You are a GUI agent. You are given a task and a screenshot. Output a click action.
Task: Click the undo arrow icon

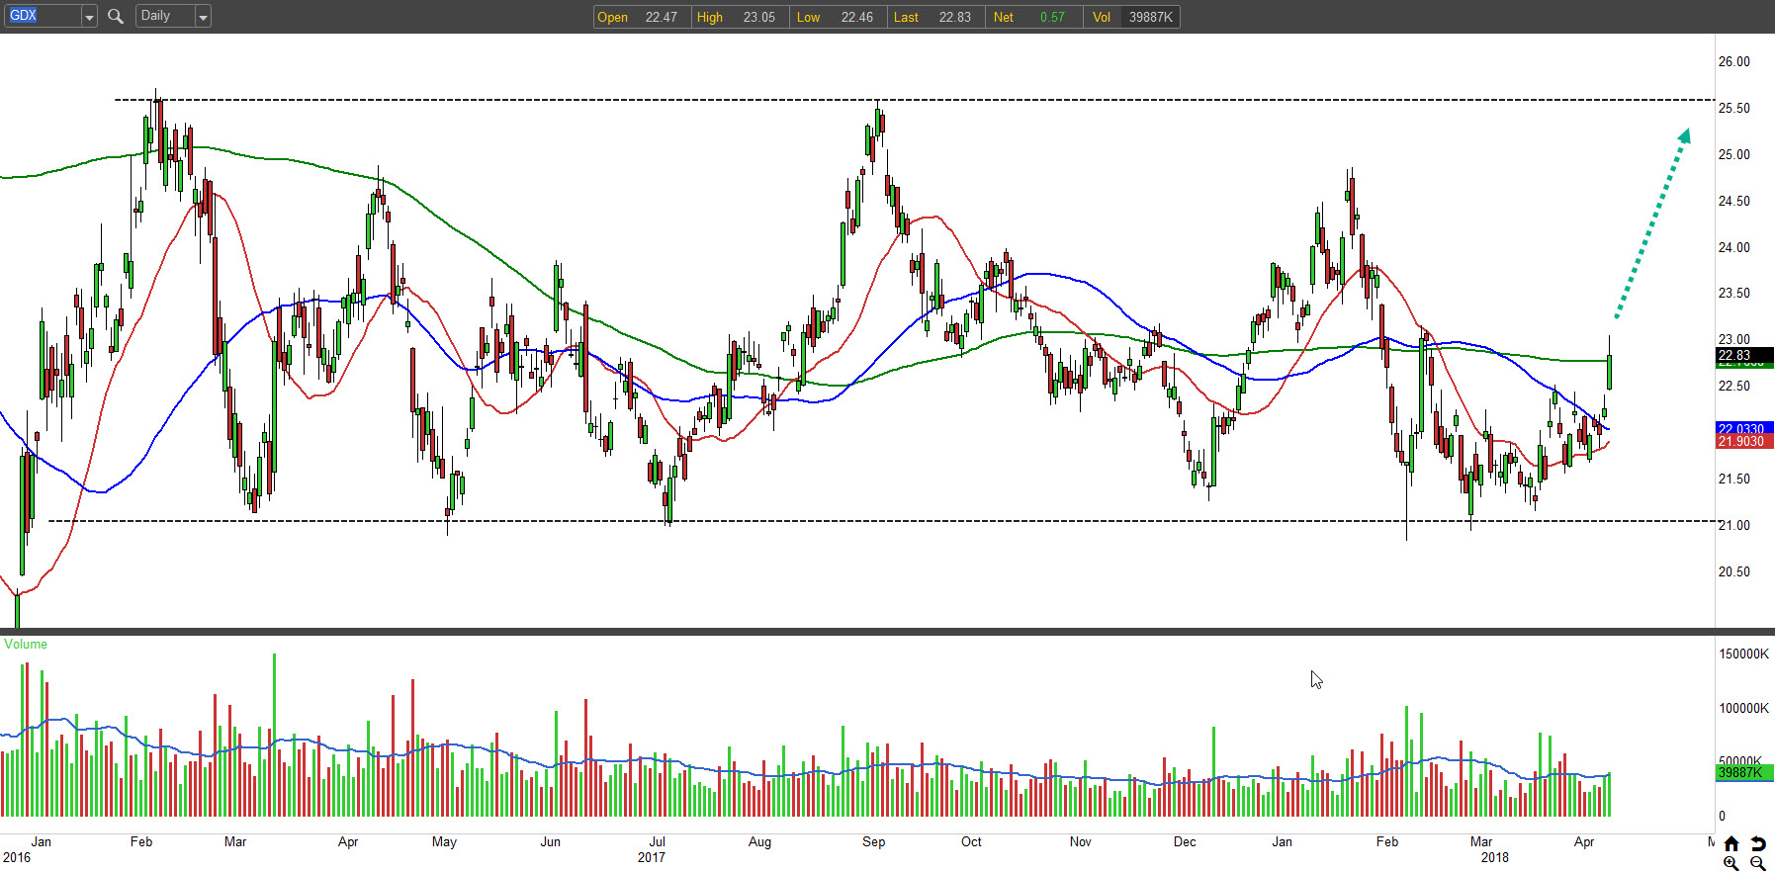(1757, 843)
